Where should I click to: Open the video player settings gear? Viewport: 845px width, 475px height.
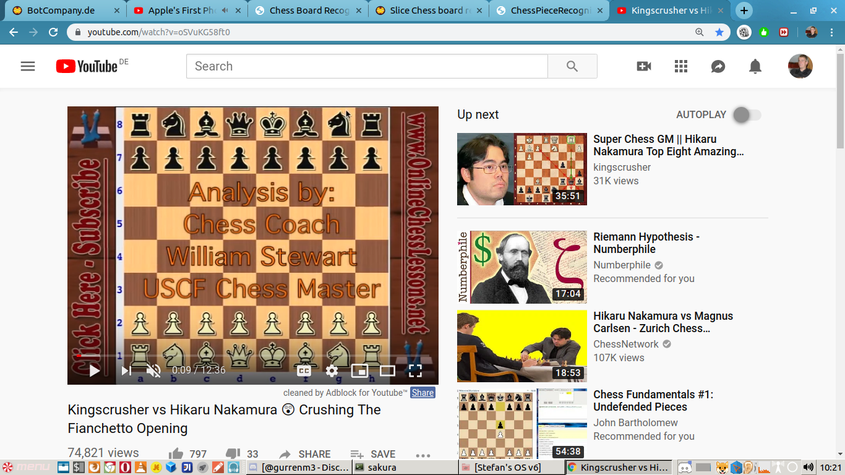click(x=332, y=370)
